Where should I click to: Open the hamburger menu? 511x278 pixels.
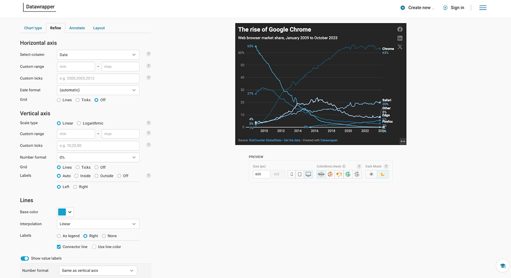coord(482,7)
